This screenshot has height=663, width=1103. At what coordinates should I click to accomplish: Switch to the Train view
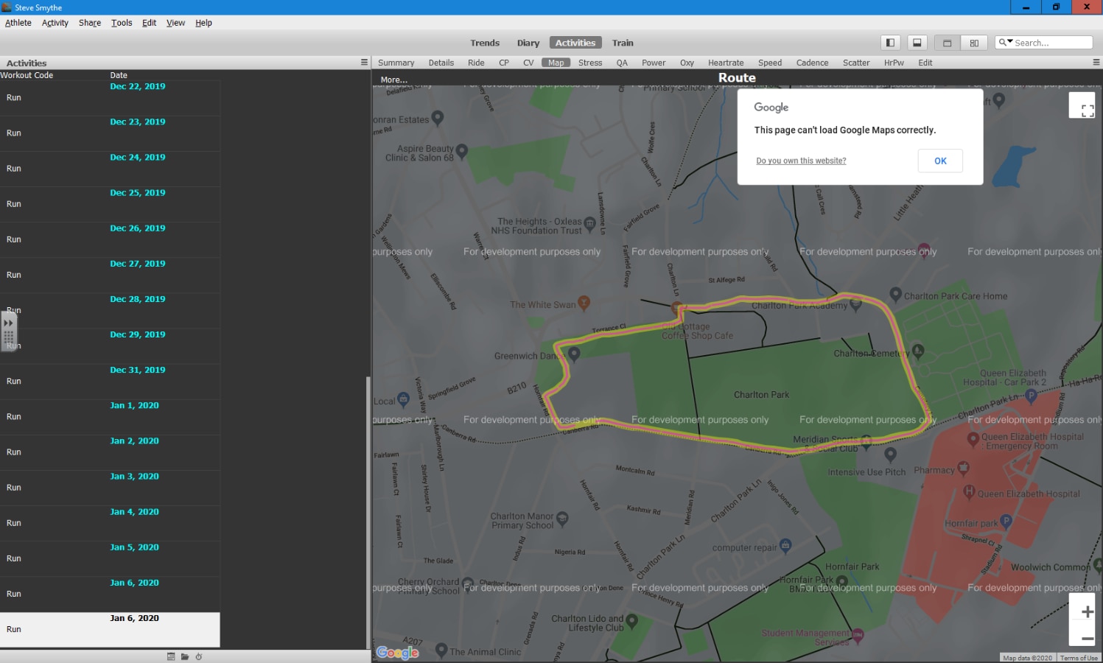point(623,43)
